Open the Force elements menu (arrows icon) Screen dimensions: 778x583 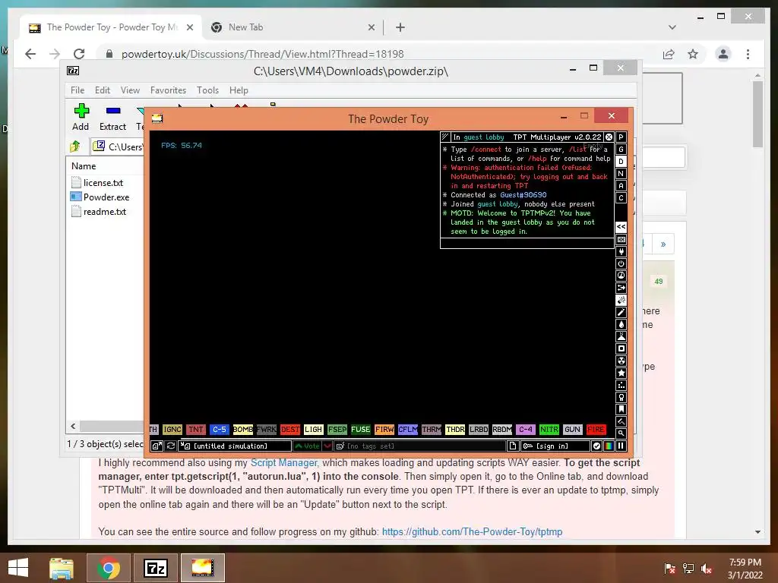[621, 288]
